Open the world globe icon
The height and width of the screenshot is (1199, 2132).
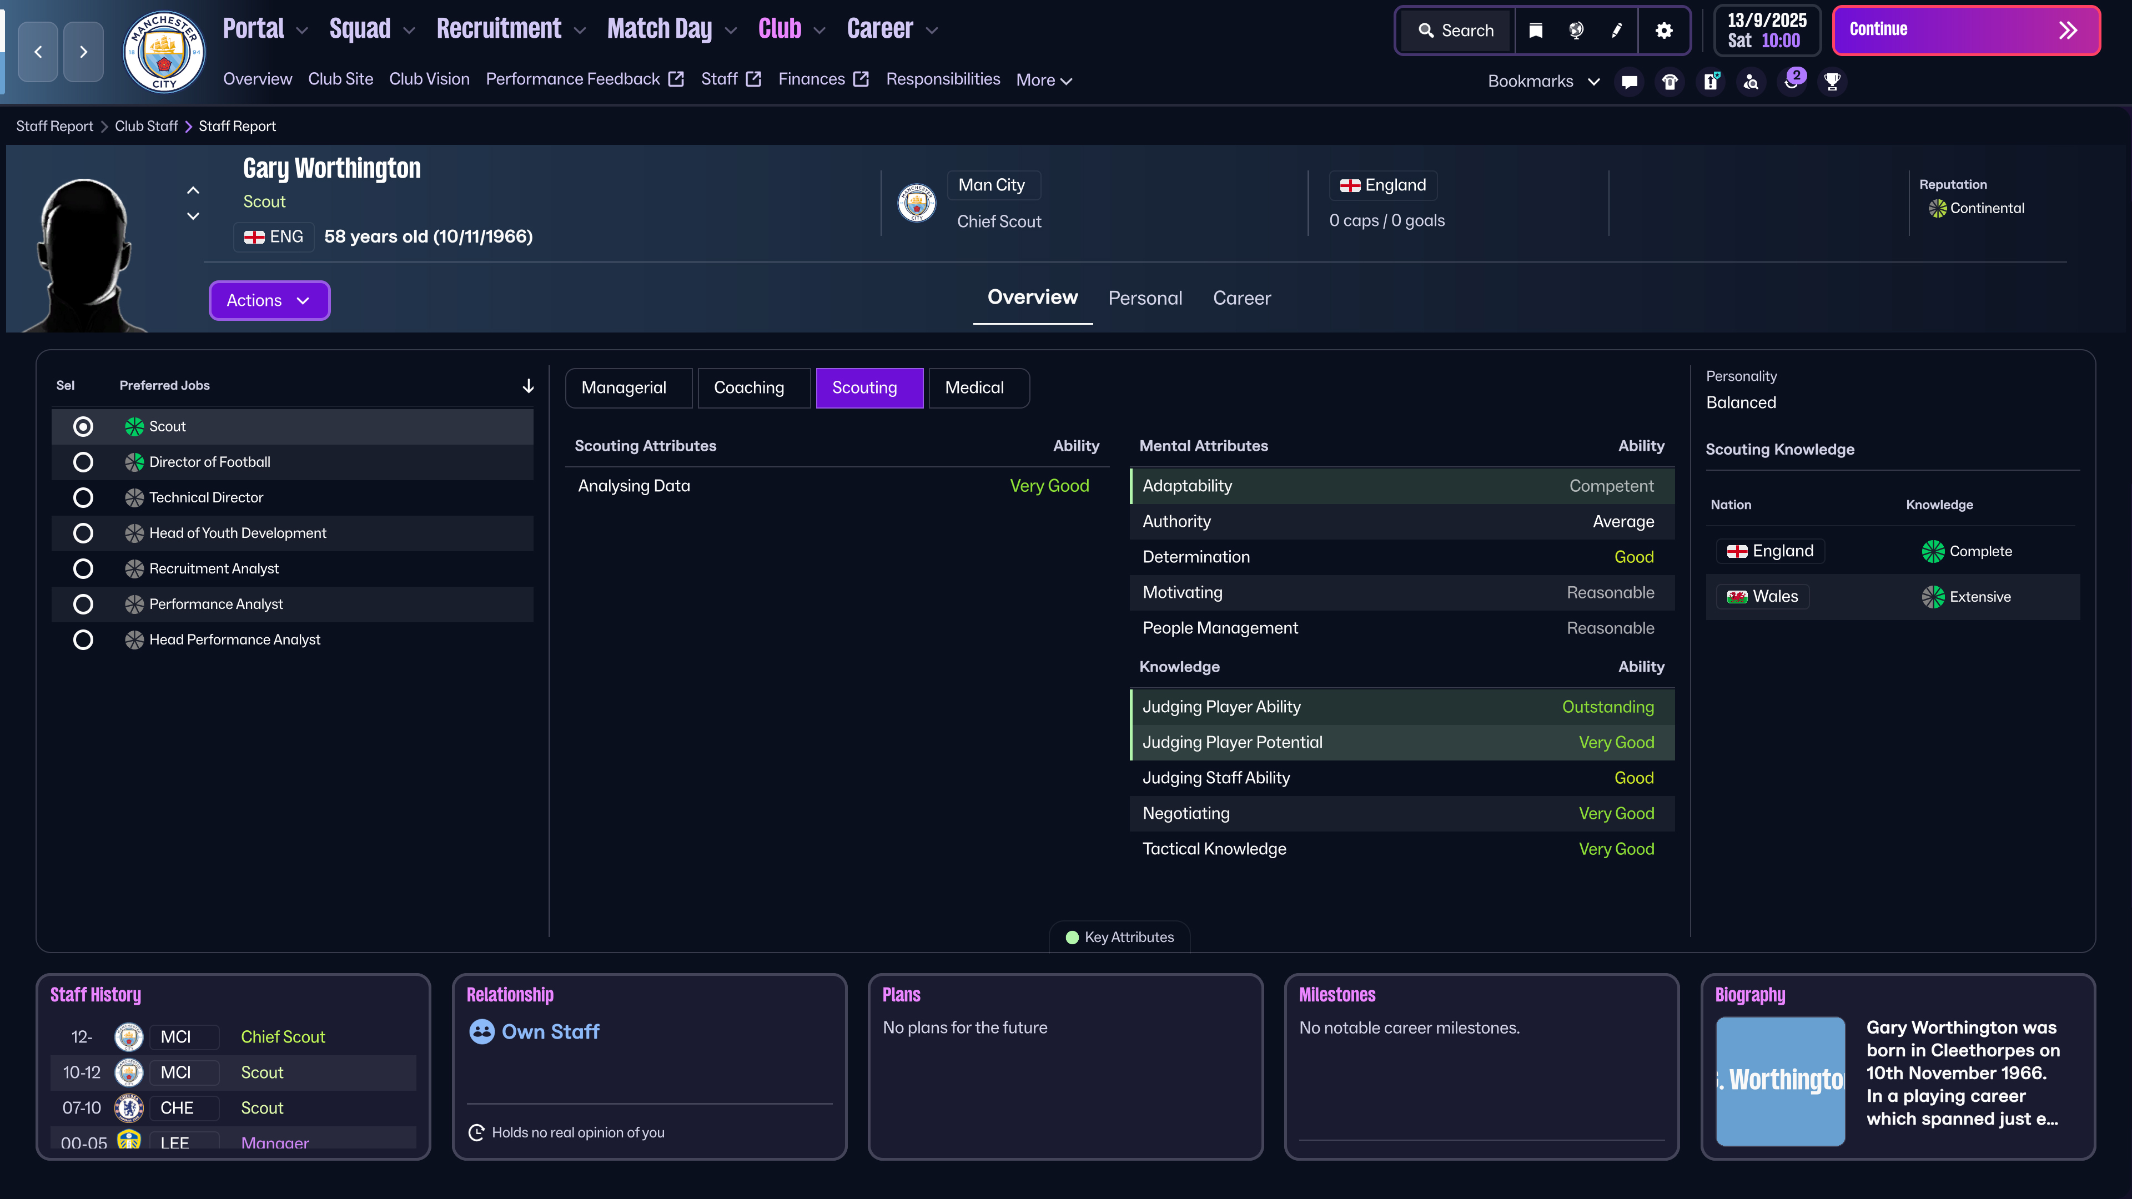click(1576, 31)
